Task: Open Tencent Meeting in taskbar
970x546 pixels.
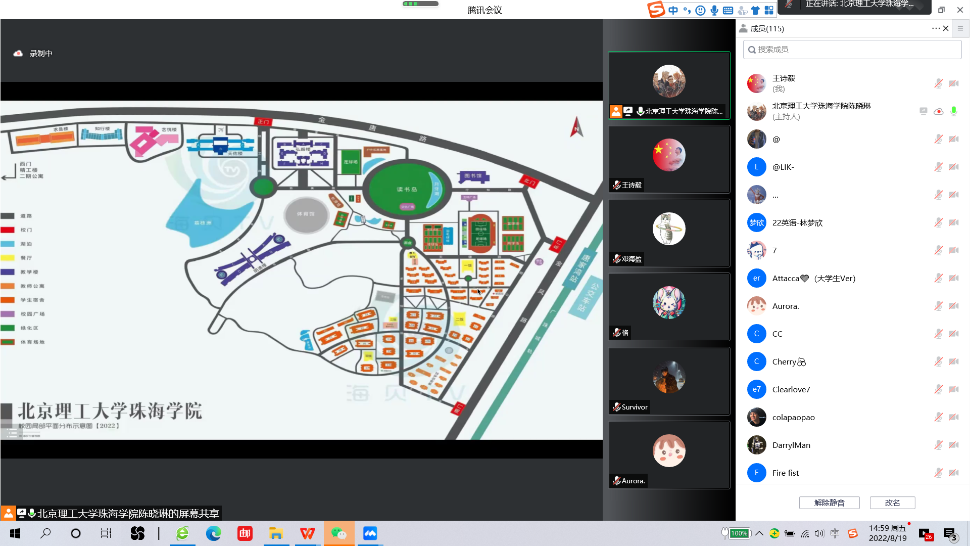Action: tap(370, 533)
